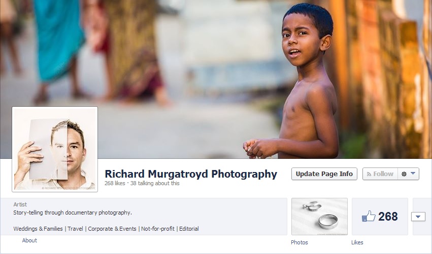Viewport: 432px width, 254px height.
Task: Toggle the Follow button
Action: coord(380,174)
